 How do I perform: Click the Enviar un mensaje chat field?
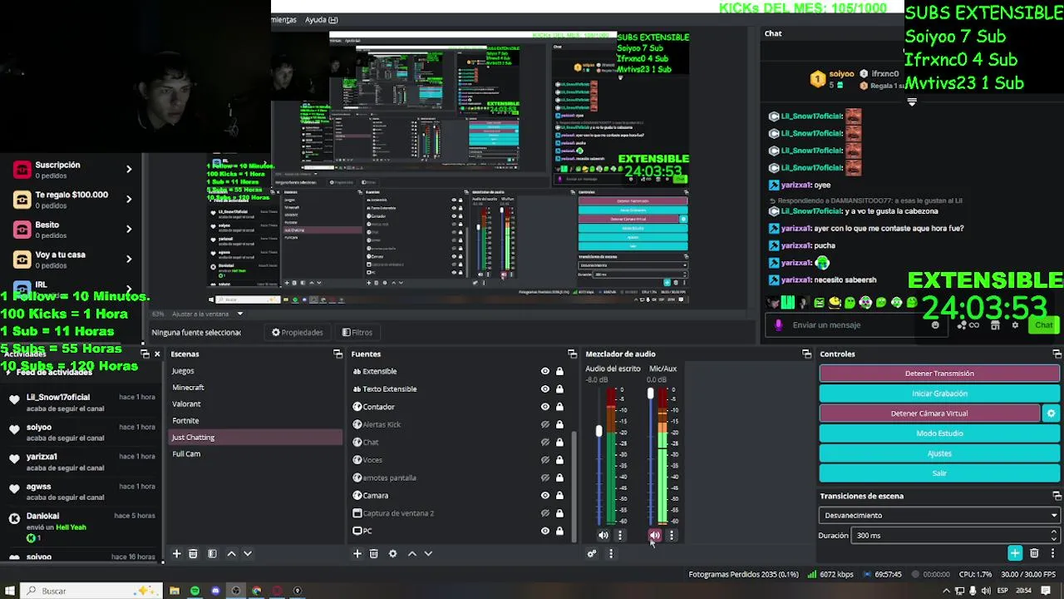pos(856,325)
